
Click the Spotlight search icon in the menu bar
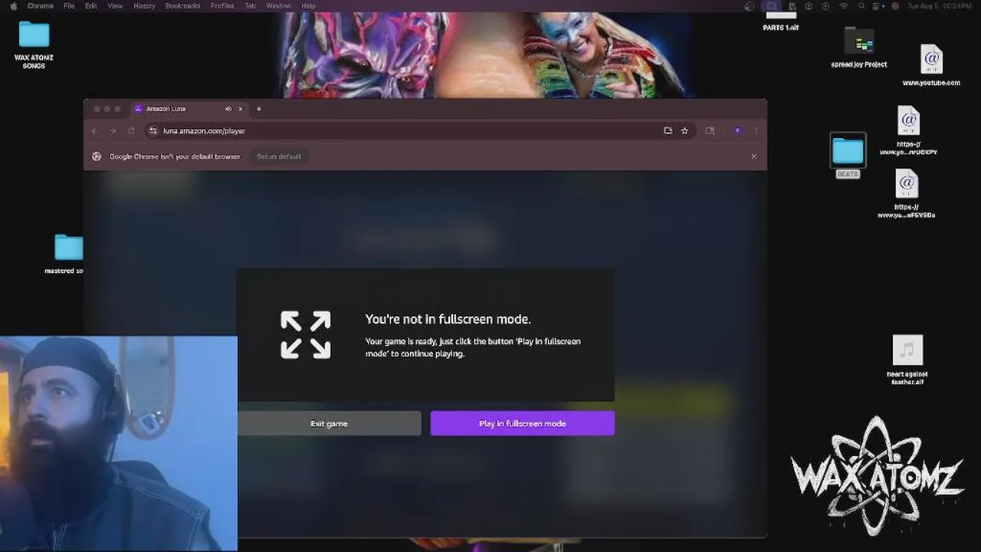pos(862,5)
